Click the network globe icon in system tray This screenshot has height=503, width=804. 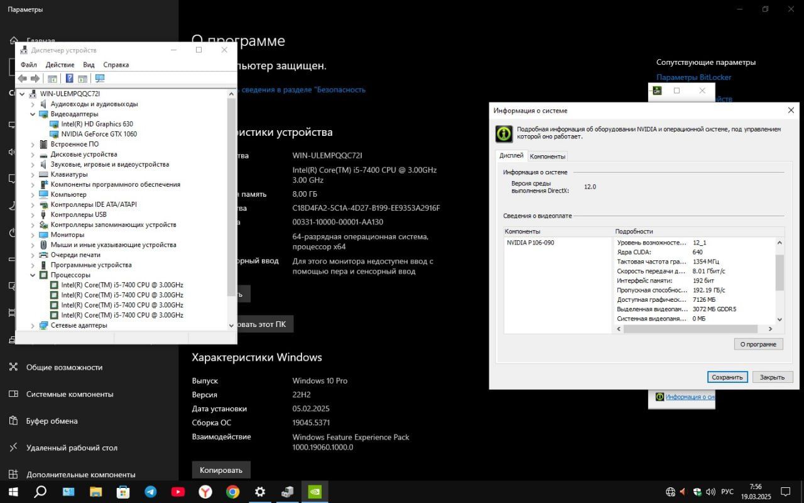pos(670,492)
